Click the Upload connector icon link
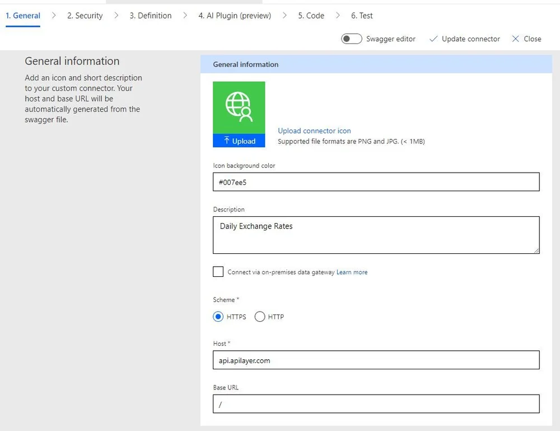This screenshot has width=560, height=431. pyautogui.click(x=314, y=131)
